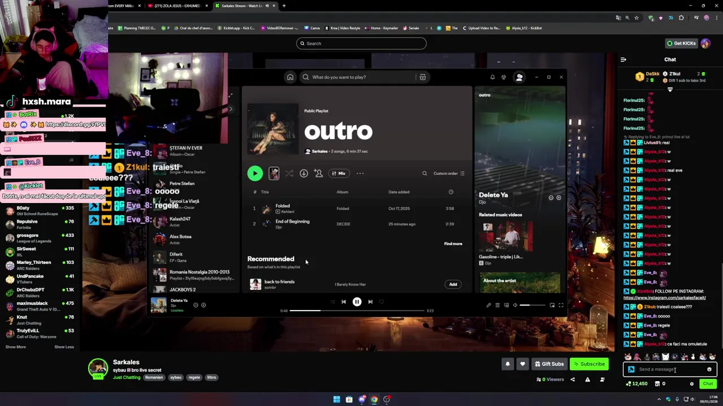Open the Gasoline related music video thumbnail
This screenshot has width=723, height=406.
coord(506,237)
